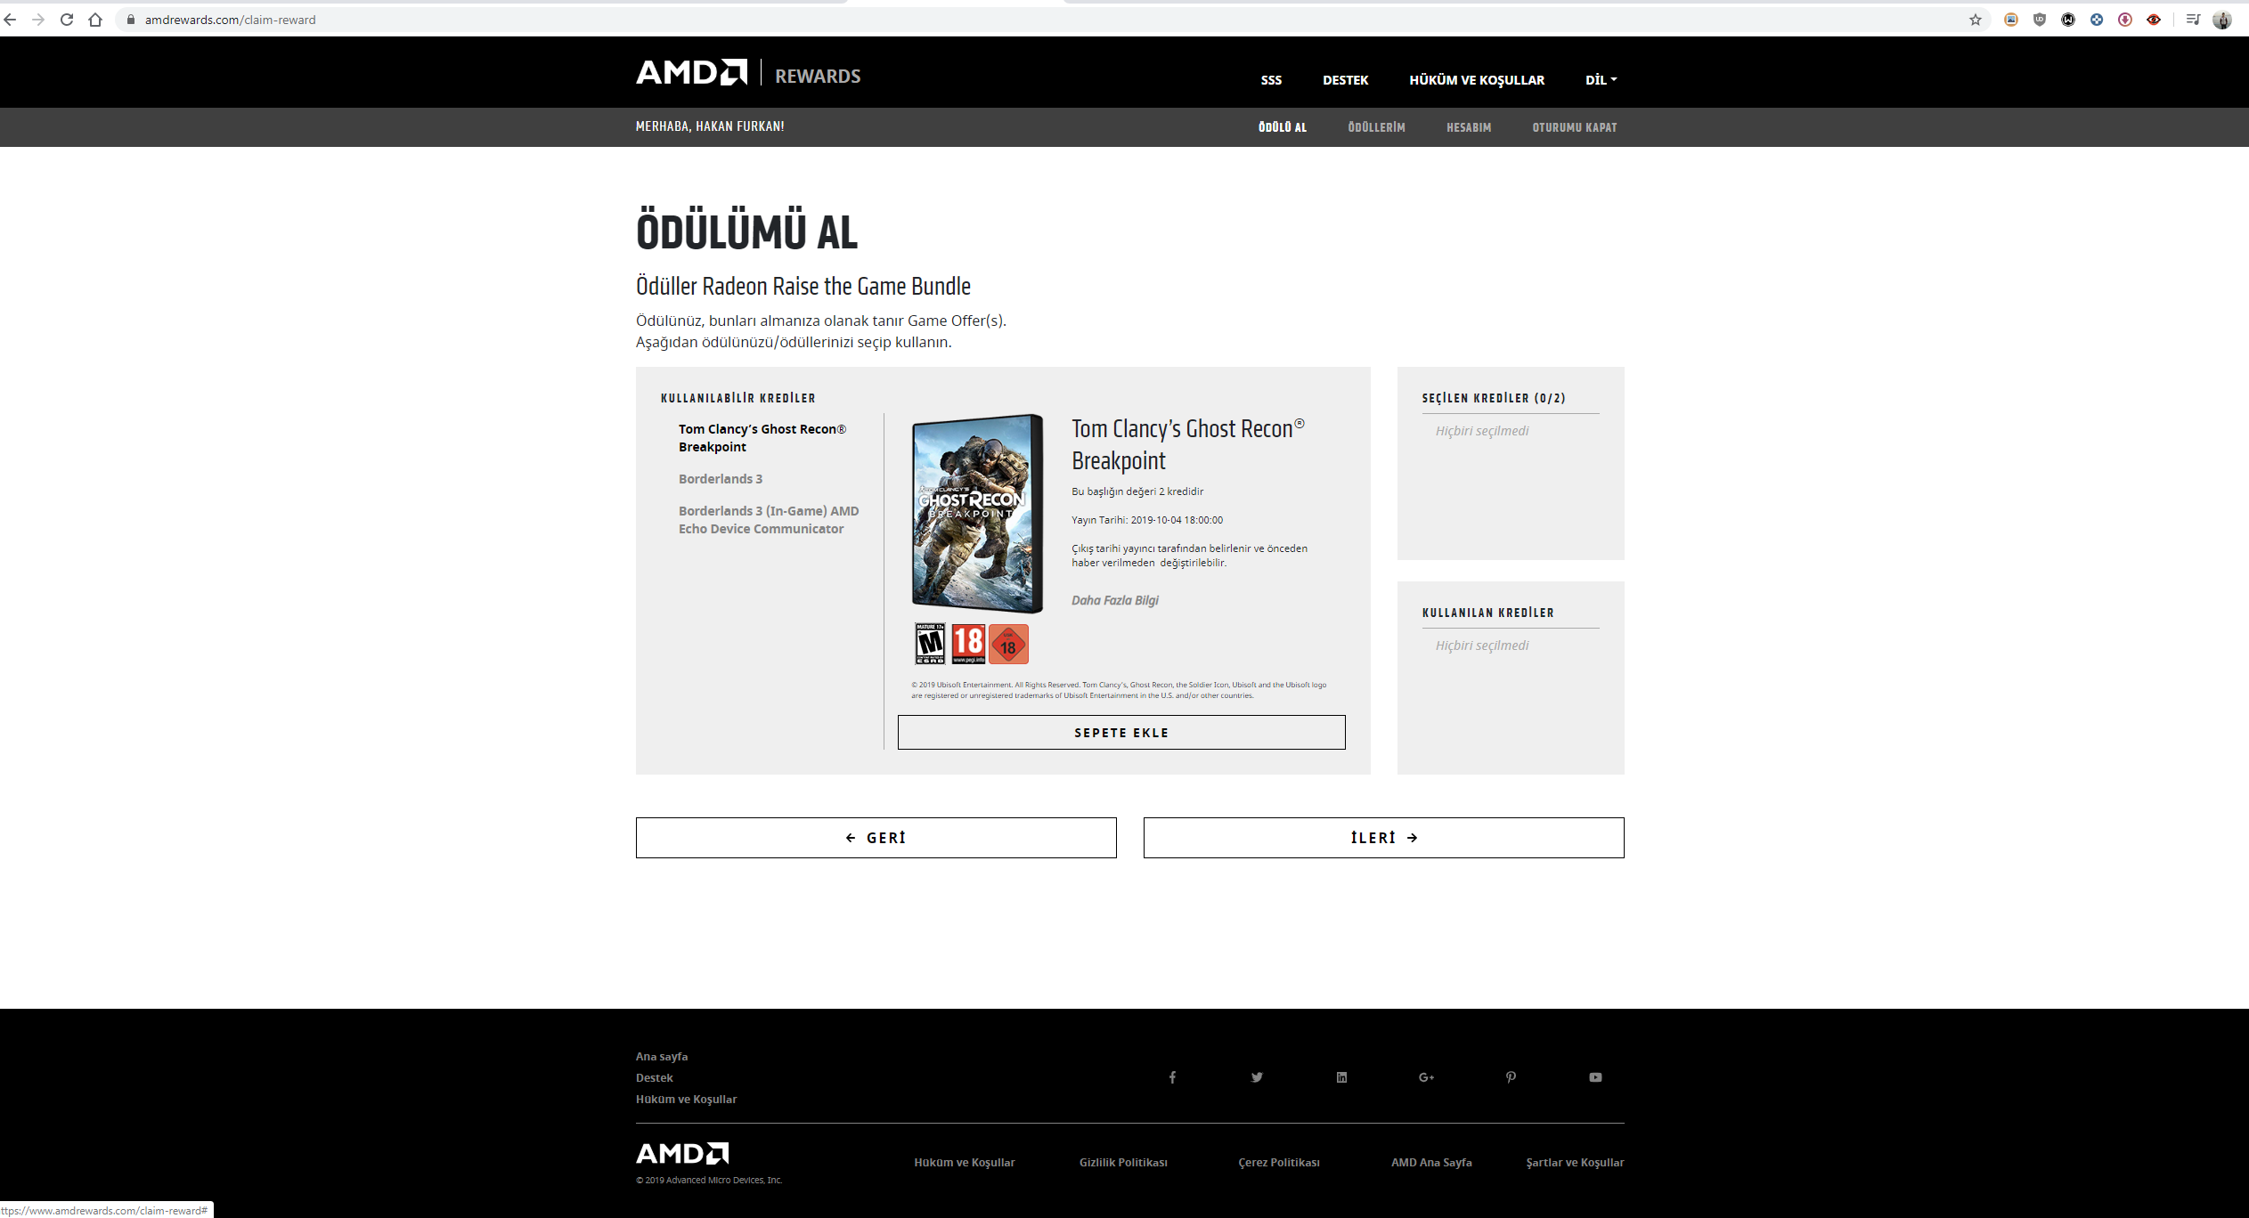2249x1218 pixels.
Task: Switch to the ÖDÜLÜ AL tab
Action: click(1283, 127)
